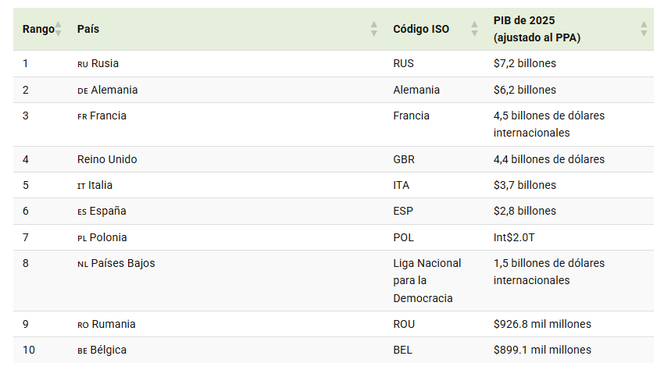This screenshot has height=370, width=664.
Task: Sort table by Rango column arrows
Action: tap(58, 29)
